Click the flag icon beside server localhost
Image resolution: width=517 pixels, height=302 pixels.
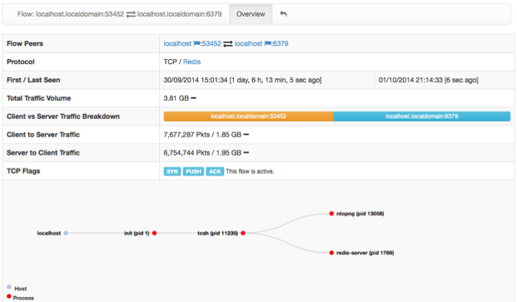click(x=268, y=43)
